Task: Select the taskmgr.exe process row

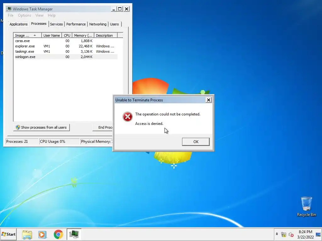Action: click(x=65, y=51)
